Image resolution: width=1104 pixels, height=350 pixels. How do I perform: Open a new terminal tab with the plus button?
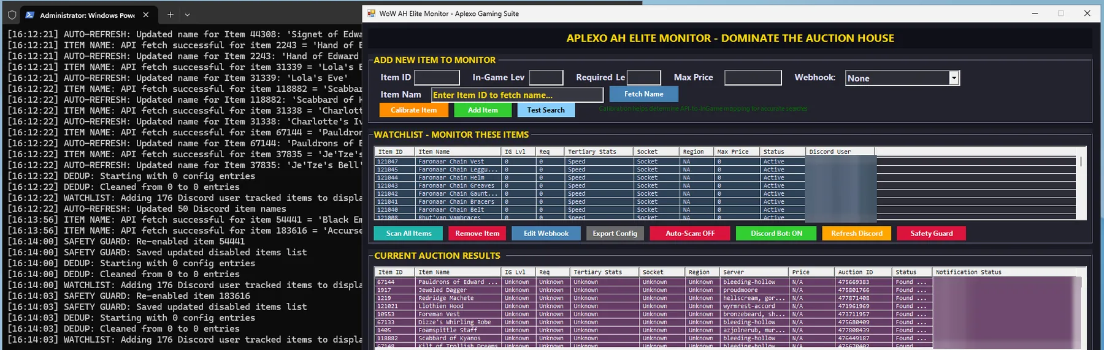tap(171, 15)
